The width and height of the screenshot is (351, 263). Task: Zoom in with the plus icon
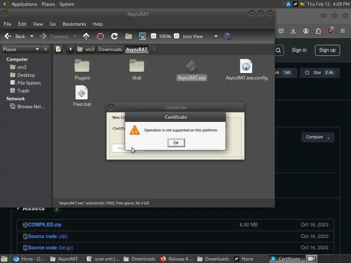(x=177, y=36)
